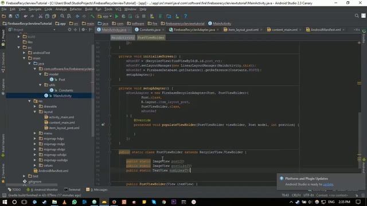
Task: Collapse the model package node
Action: pyautogui.click(x=40, y=74)
